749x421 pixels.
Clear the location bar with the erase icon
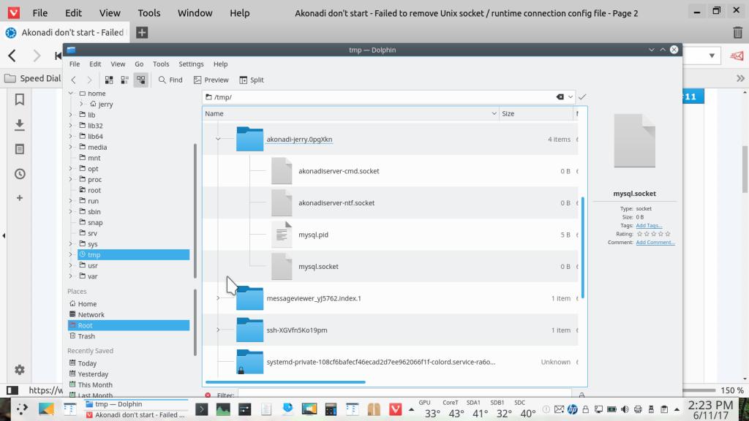click(x=560, y=96)
